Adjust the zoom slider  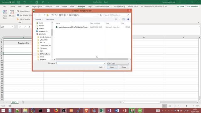(186, 106)
